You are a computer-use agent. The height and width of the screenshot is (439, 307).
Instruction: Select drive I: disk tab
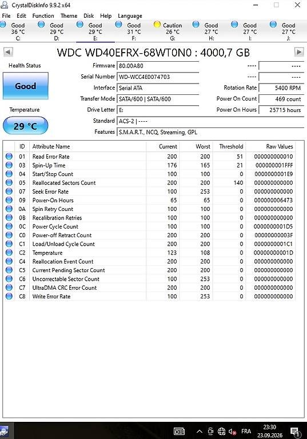pos(250,31)
